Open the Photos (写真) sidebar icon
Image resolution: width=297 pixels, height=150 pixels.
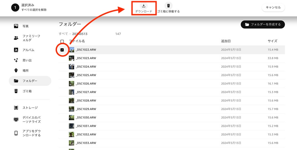coord(16,26)
